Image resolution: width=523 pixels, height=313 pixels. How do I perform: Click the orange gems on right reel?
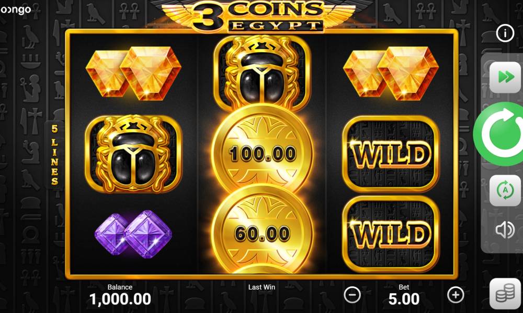pyautogui.click(x=391, y=73)
